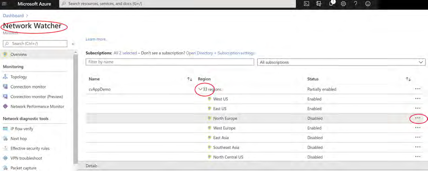This screenshot has height=171, width=428.
Task: Select the West Europe region row
Action: (x=255, y=128)
